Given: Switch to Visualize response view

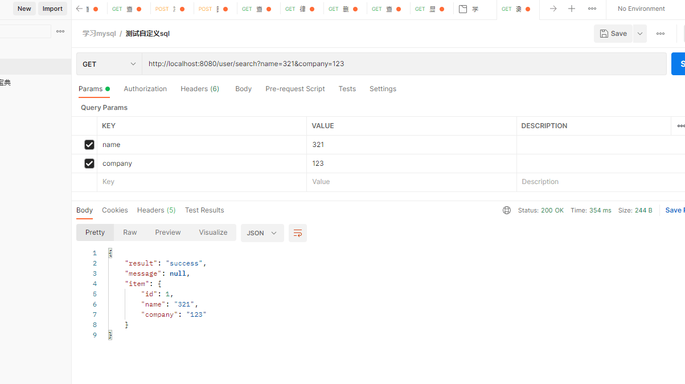Looking at the screenshot, I should coord(213,232).
